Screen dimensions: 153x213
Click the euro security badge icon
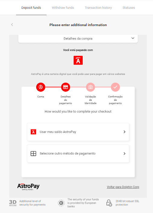61,203
